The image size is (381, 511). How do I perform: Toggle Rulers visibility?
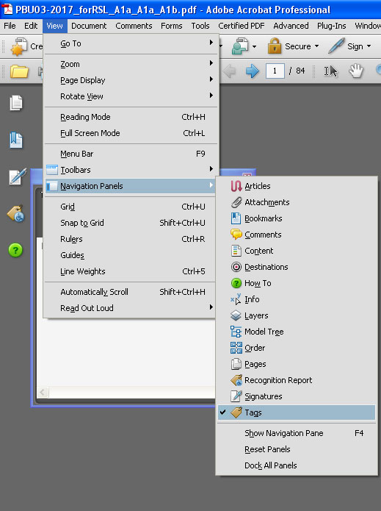click(130, 239)
